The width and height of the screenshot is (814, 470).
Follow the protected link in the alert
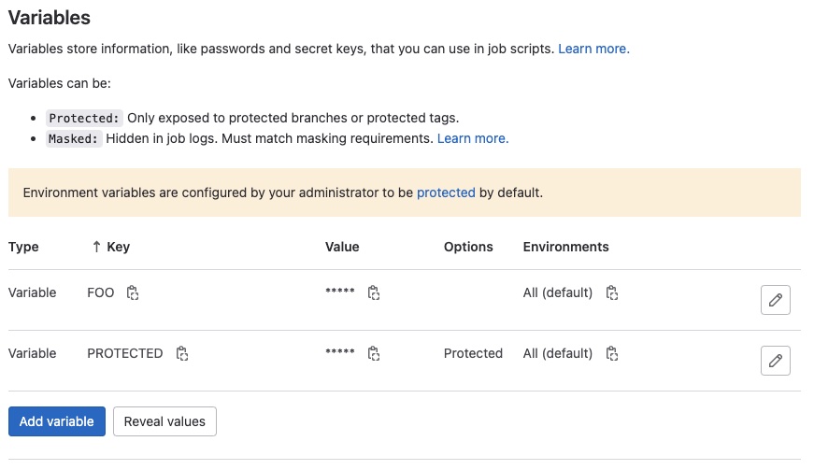(446, 192)
